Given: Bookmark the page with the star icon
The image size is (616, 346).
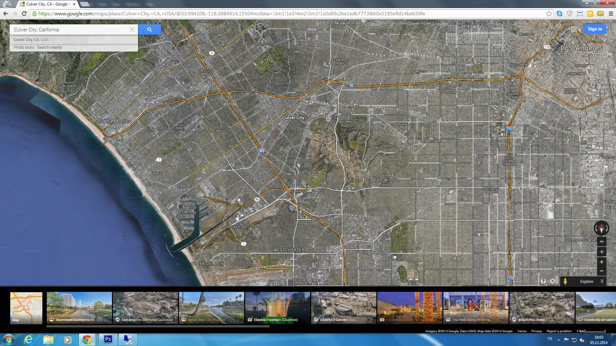Looking at the screenshot, I should [x=549, y=14].
